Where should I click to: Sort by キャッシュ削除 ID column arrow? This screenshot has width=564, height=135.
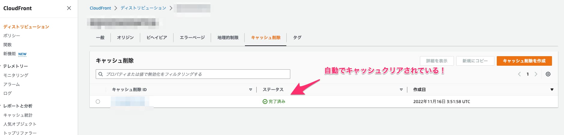tap(251, 90)
